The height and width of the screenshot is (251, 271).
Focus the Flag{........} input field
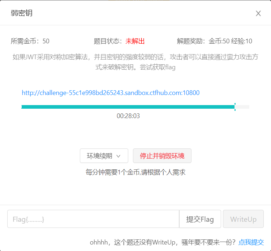(93, 219)
